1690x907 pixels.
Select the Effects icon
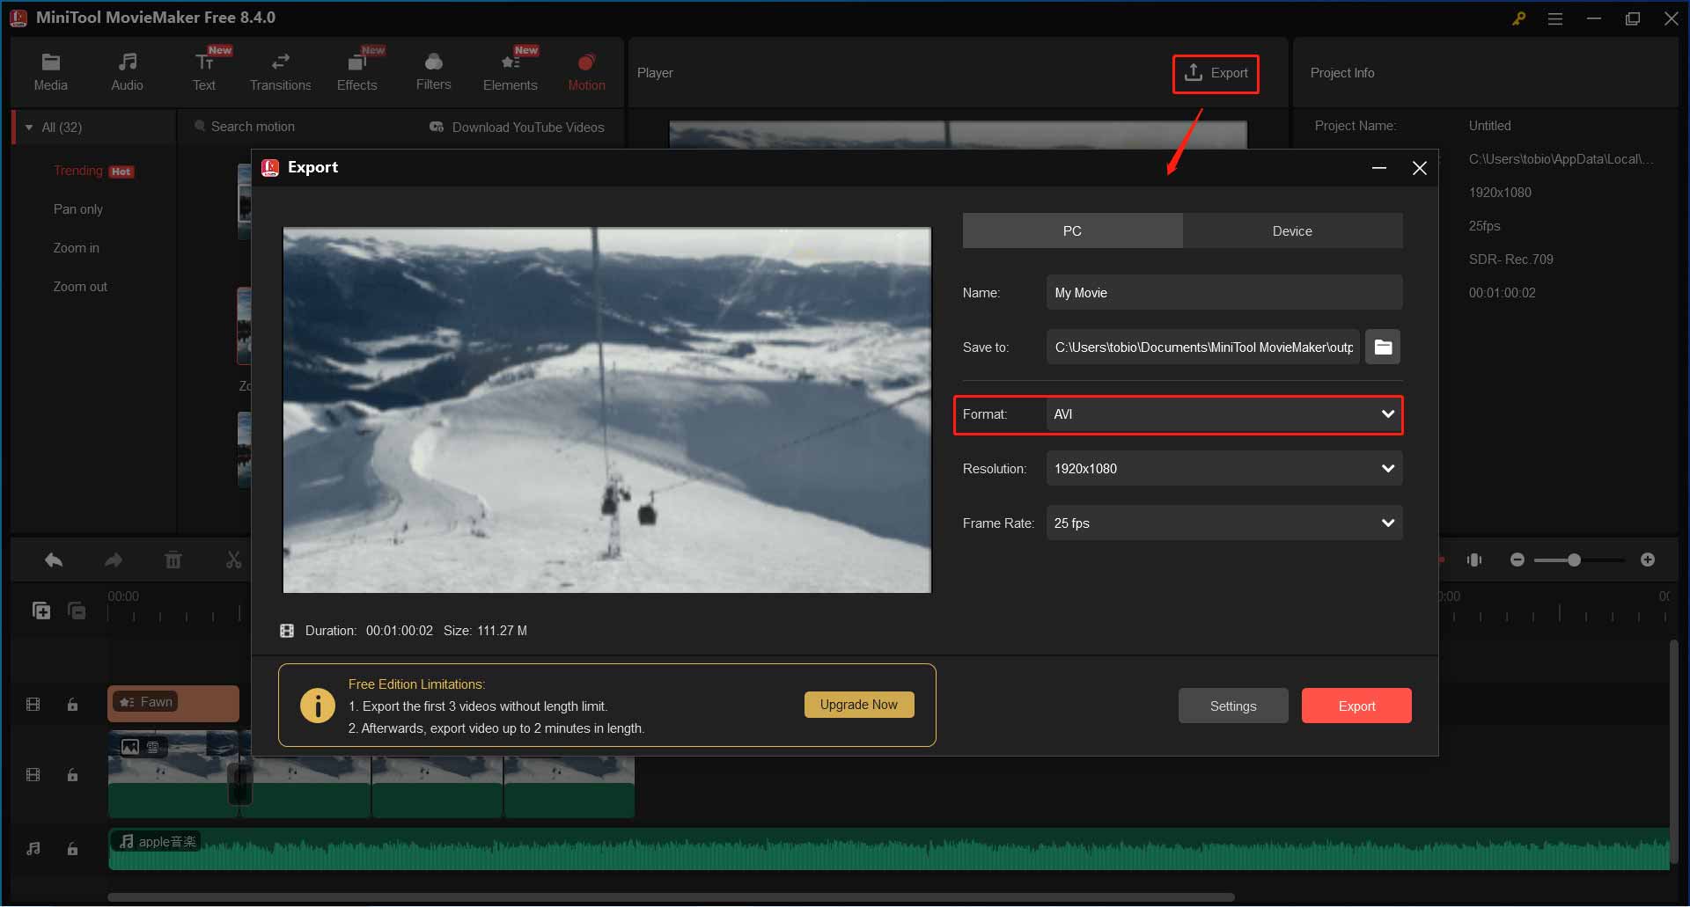(x=356, y=70)
